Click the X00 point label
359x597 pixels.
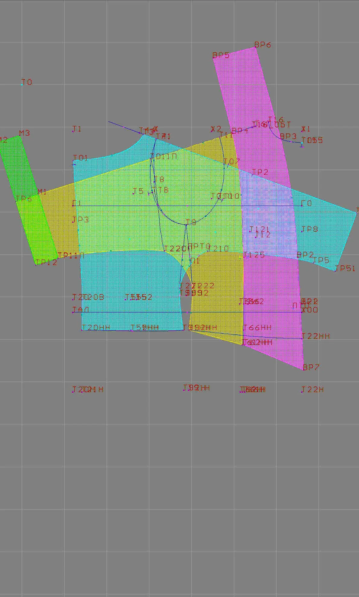pos(310,310)
